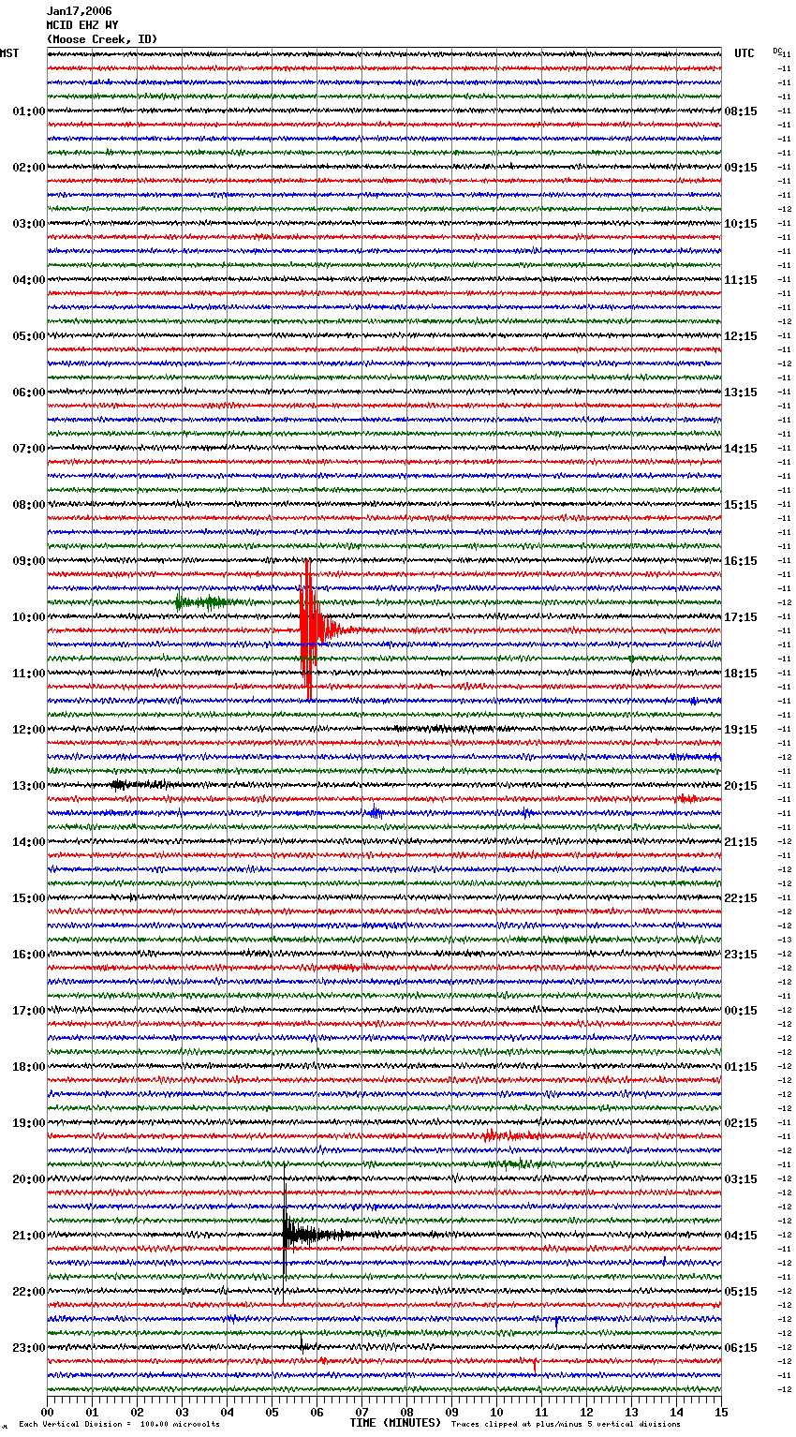Viewport: 796px width, 1437px height.
Task: Click the MST timezone label
Action: [x=9, y=53]
